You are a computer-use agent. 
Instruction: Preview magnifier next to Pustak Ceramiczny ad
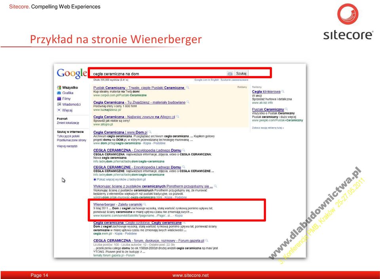tap(188, 87)
